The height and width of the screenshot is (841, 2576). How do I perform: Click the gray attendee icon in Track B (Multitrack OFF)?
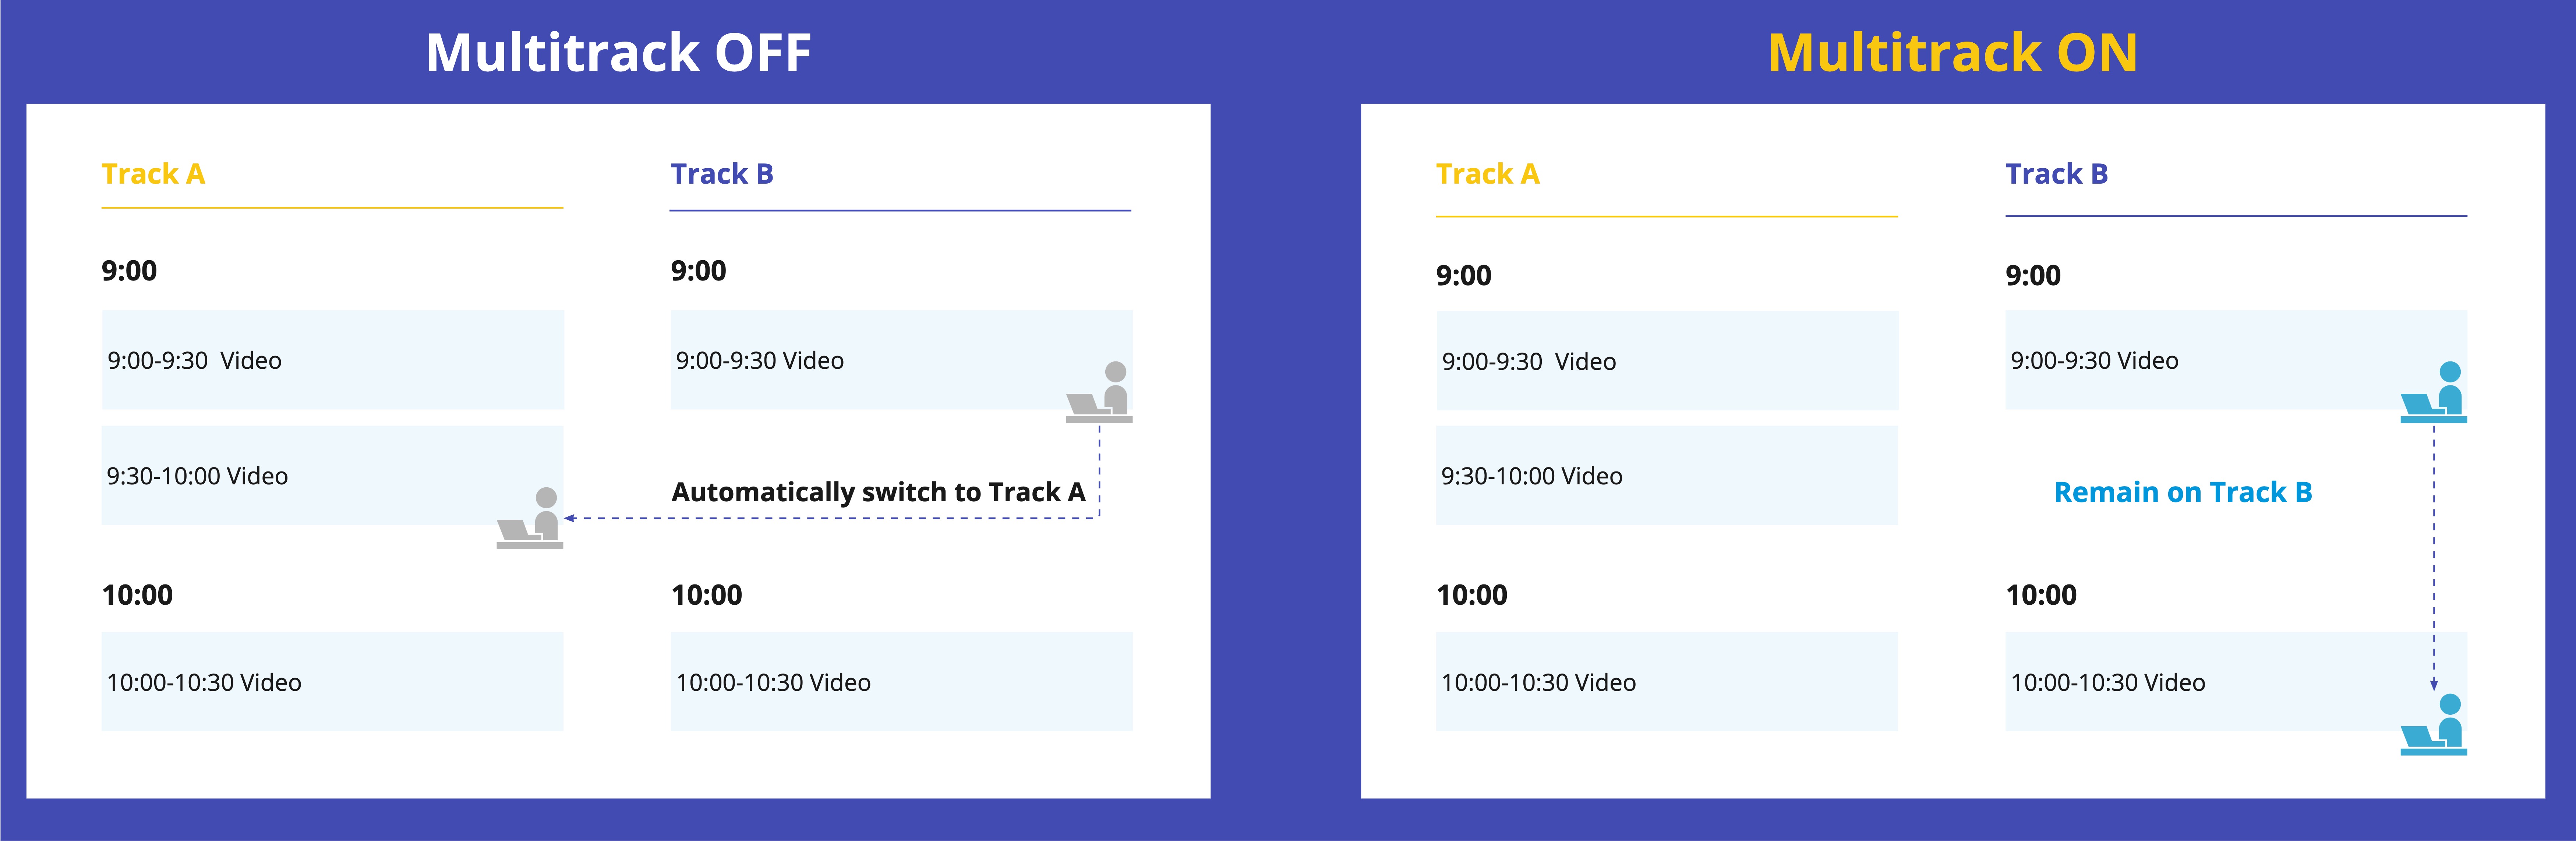[1099, 392]
